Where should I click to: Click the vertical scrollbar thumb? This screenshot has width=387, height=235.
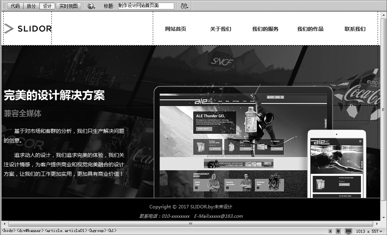pos(384,110)
